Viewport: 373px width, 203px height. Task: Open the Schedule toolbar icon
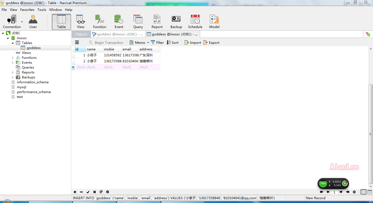[x=195, y=22]
